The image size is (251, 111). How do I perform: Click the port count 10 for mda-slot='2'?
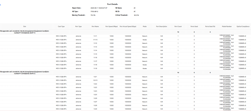point(178,73)
